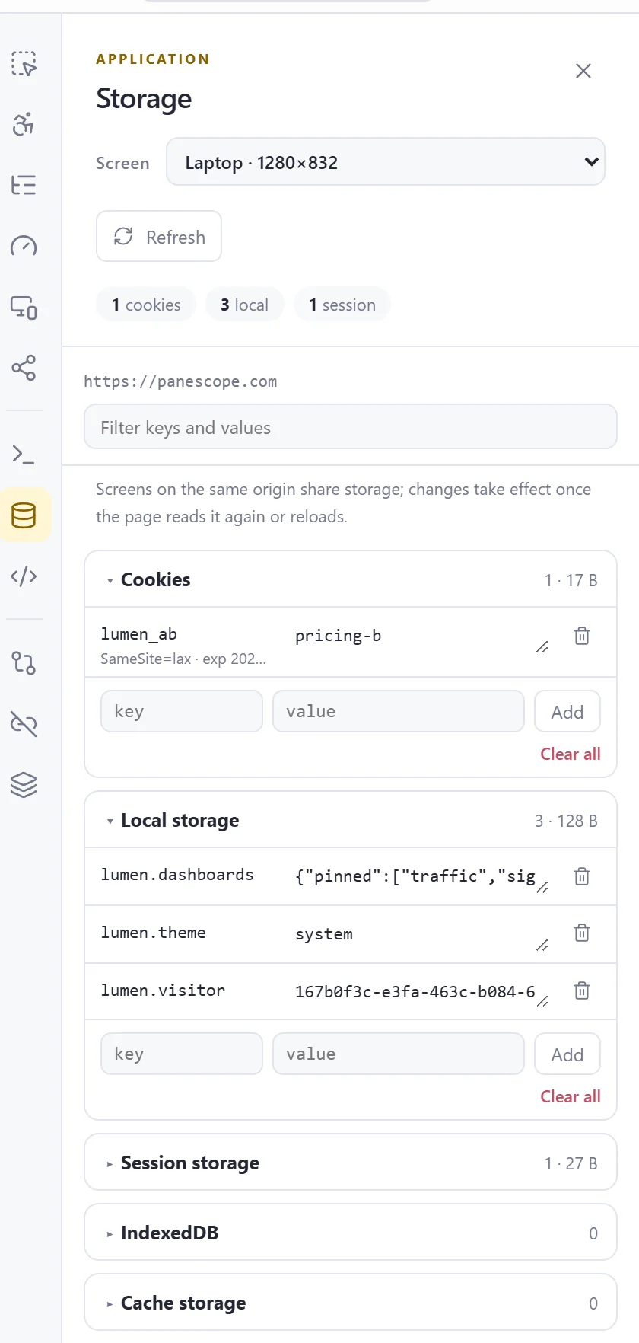
Task: Select the 1 cookies chip
Action: [146, 305]
